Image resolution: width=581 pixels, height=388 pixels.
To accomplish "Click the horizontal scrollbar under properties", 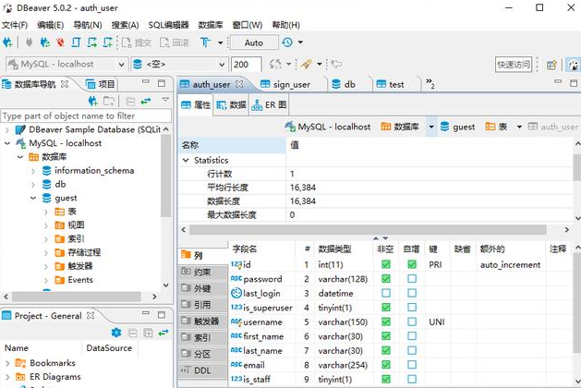I will [369, 228].
